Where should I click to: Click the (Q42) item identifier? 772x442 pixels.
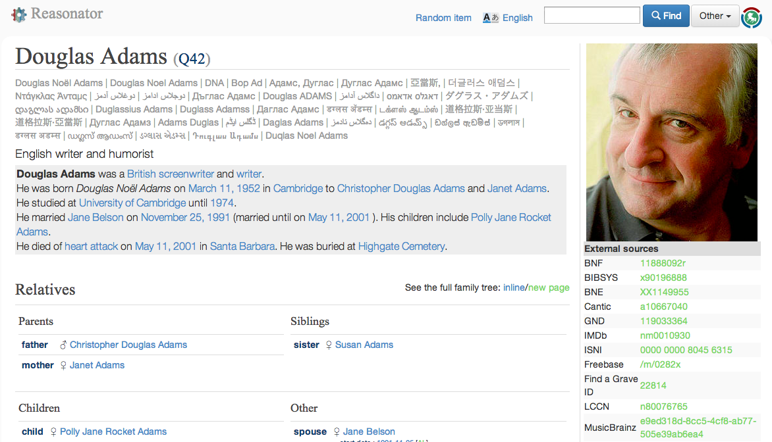pyautogui.click(x=192, y=59)
